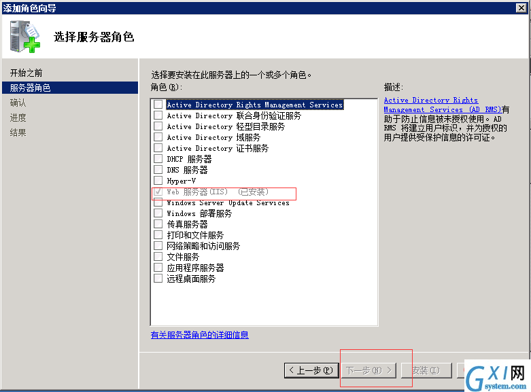This screenshot has width=531, height=392.
Task: Select 网络策略和访问服务 checkbox
Action: [x=158, y=245]
